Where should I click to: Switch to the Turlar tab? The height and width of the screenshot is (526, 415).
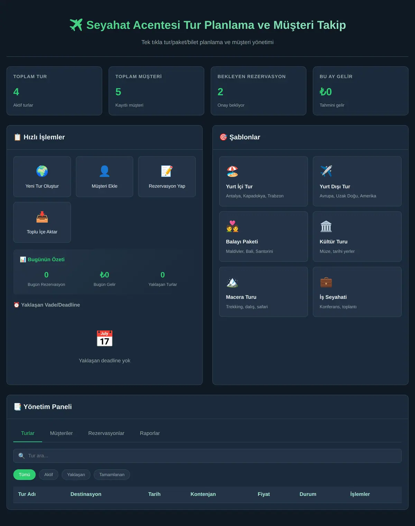pos(28,433)
